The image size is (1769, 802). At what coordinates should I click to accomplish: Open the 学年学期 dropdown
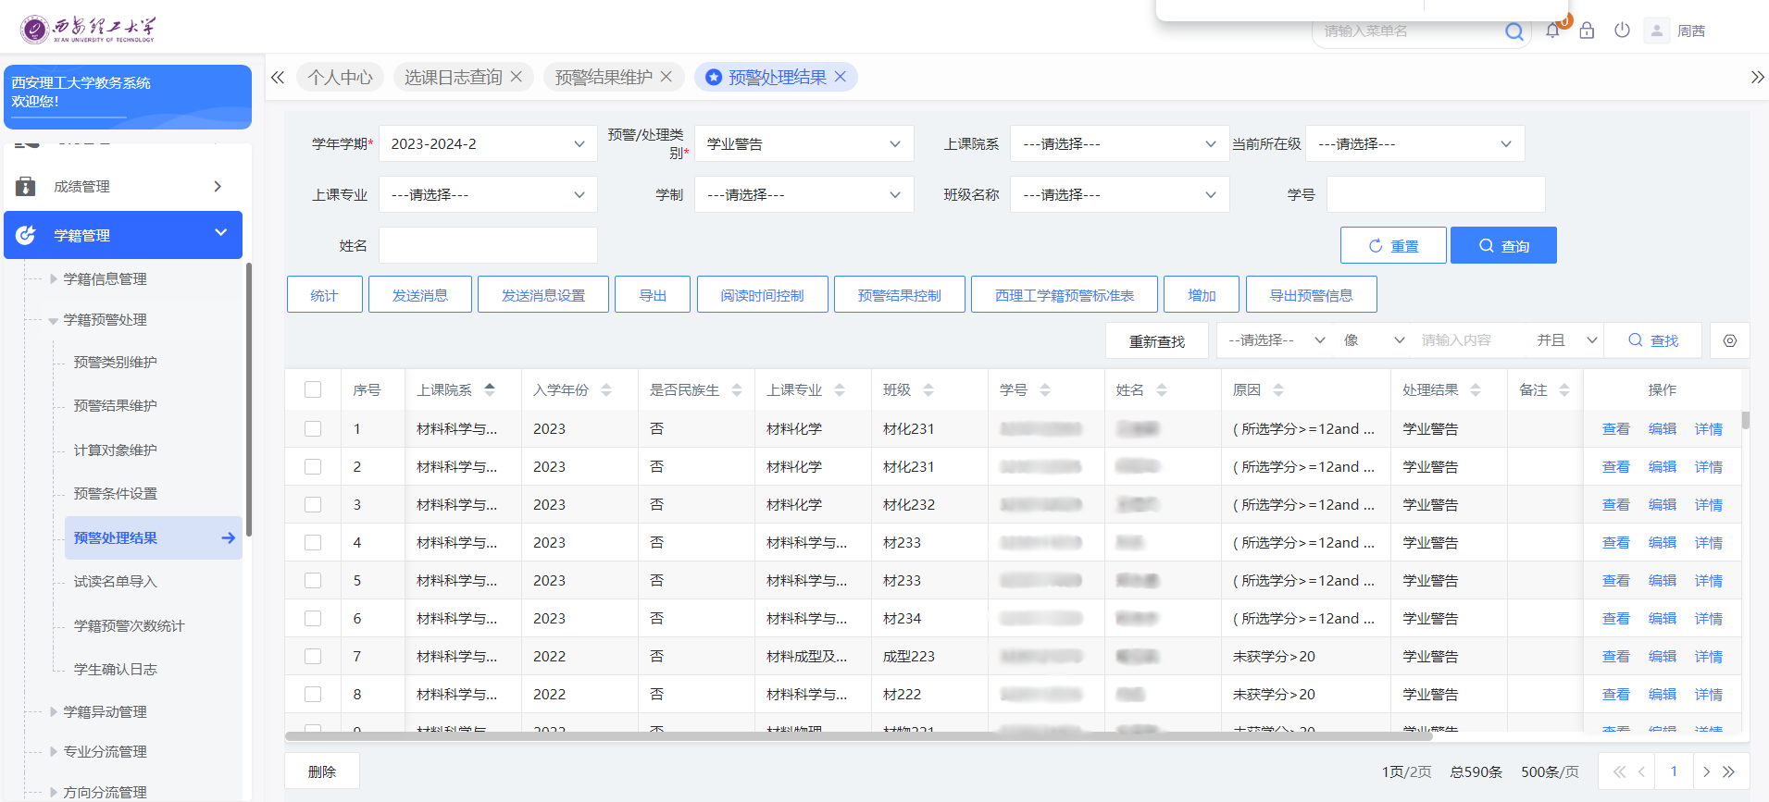click(487, 144)
